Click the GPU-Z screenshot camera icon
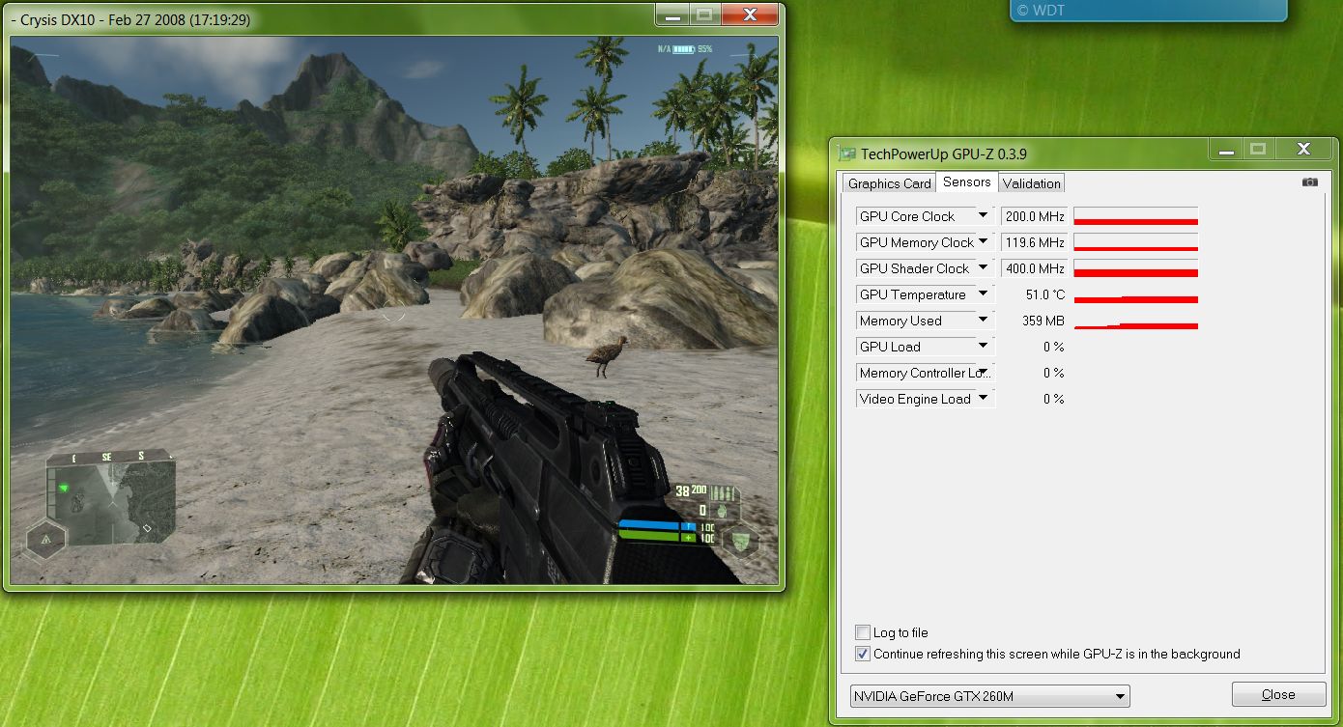Image resolution: width=1343 pixels, height=727 pixels. 1309,182
